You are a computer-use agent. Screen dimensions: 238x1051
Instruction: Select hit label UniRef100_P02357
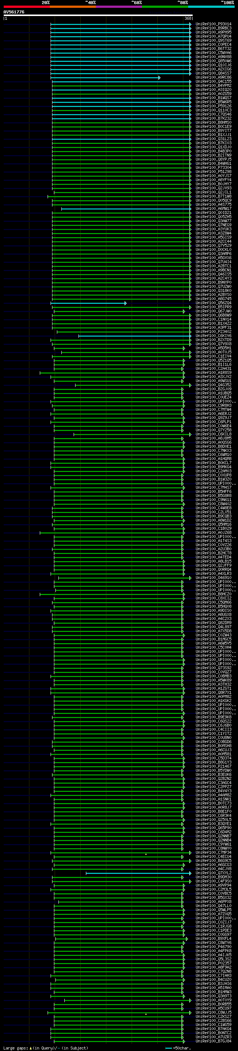tap(213, 963)
